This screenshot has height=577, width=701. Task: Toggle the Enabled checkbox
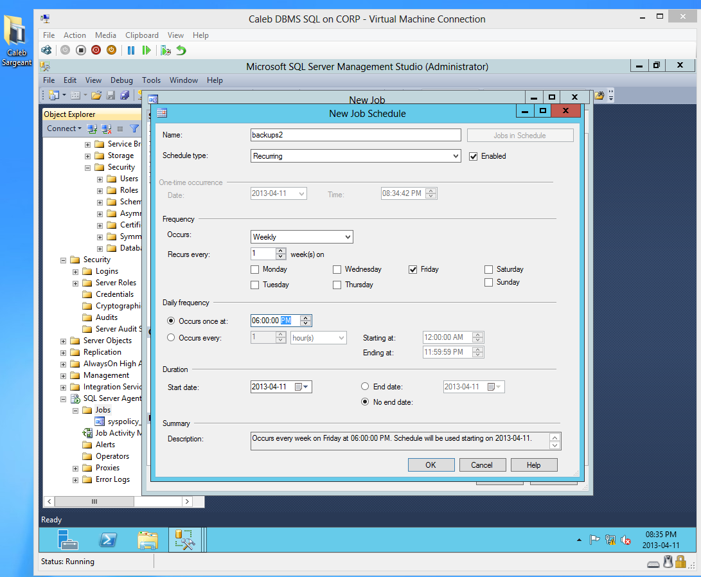point(473,156)
